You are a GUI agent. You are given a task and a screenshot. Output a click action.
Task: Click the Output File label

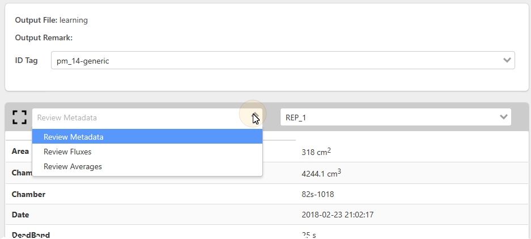(36, 20)
